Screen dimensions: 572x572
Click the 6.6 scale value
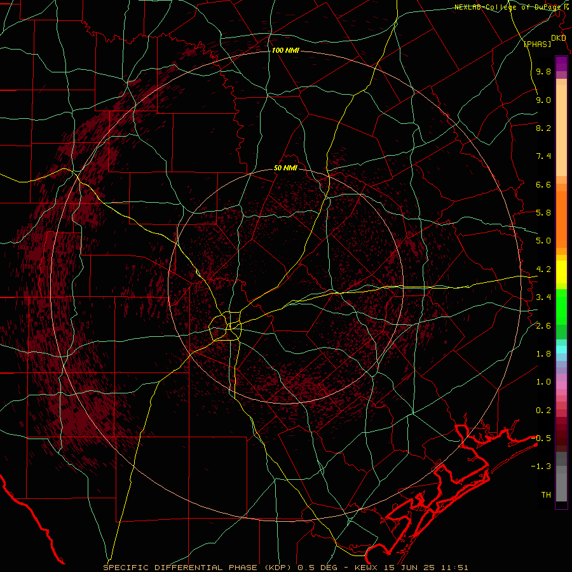[x=543, y=184]
